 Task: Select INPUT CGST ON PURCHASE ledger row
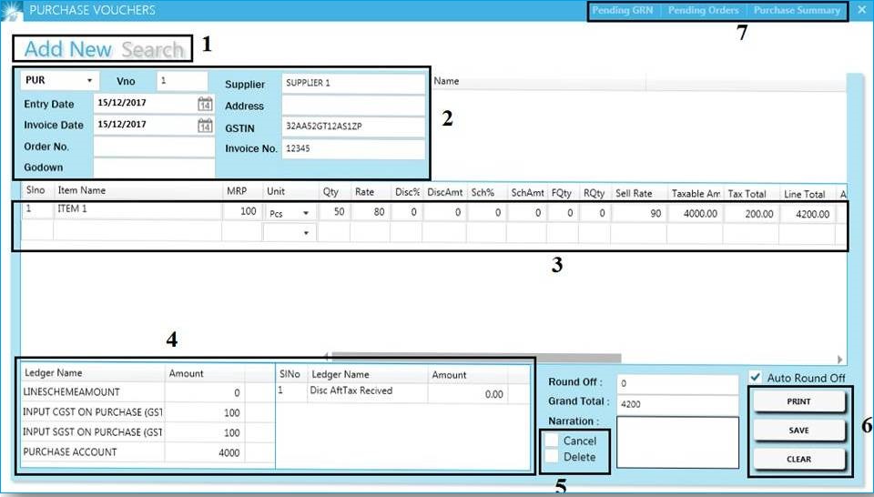(148, 412)
